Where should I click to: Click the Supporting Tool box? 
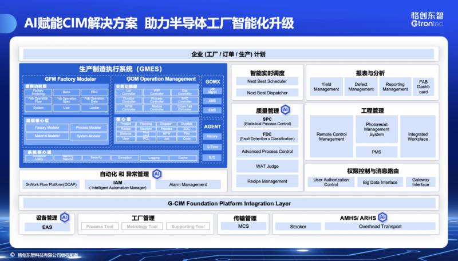tap(188, 226)
